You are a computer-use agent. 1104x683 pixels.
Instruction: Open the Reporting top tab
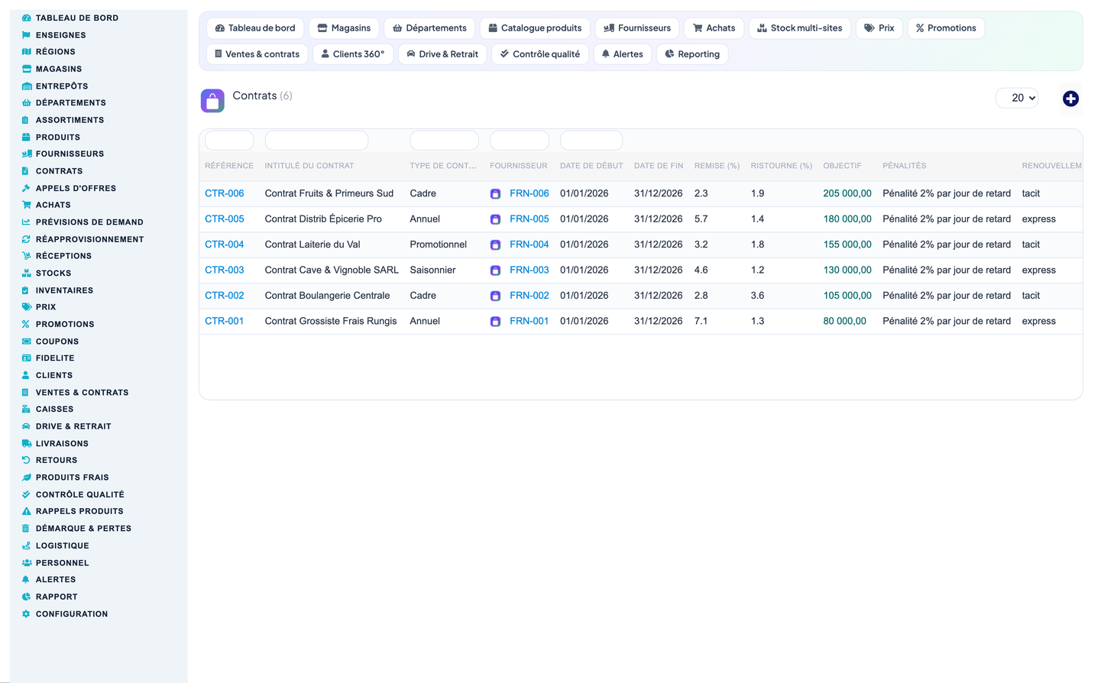pos(692,54)
